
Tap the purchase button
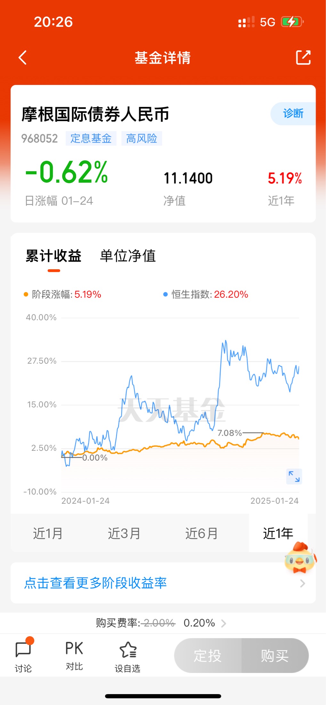click(275, 655)
